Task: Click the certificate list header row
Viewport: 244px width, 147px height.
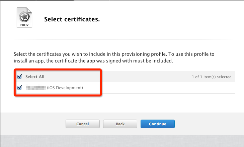Action: [134, 77]
